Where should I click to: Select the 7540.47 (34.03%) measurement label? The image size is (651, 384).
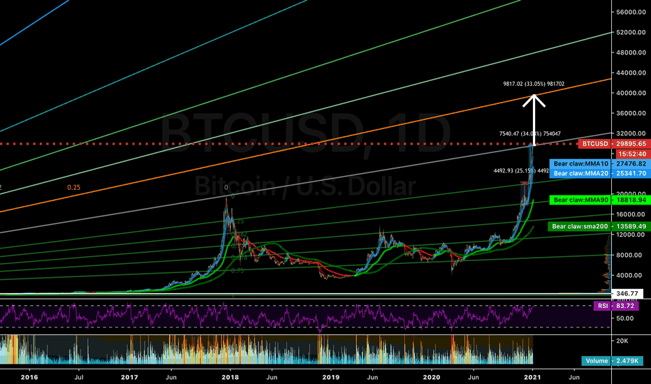(529, 133)
